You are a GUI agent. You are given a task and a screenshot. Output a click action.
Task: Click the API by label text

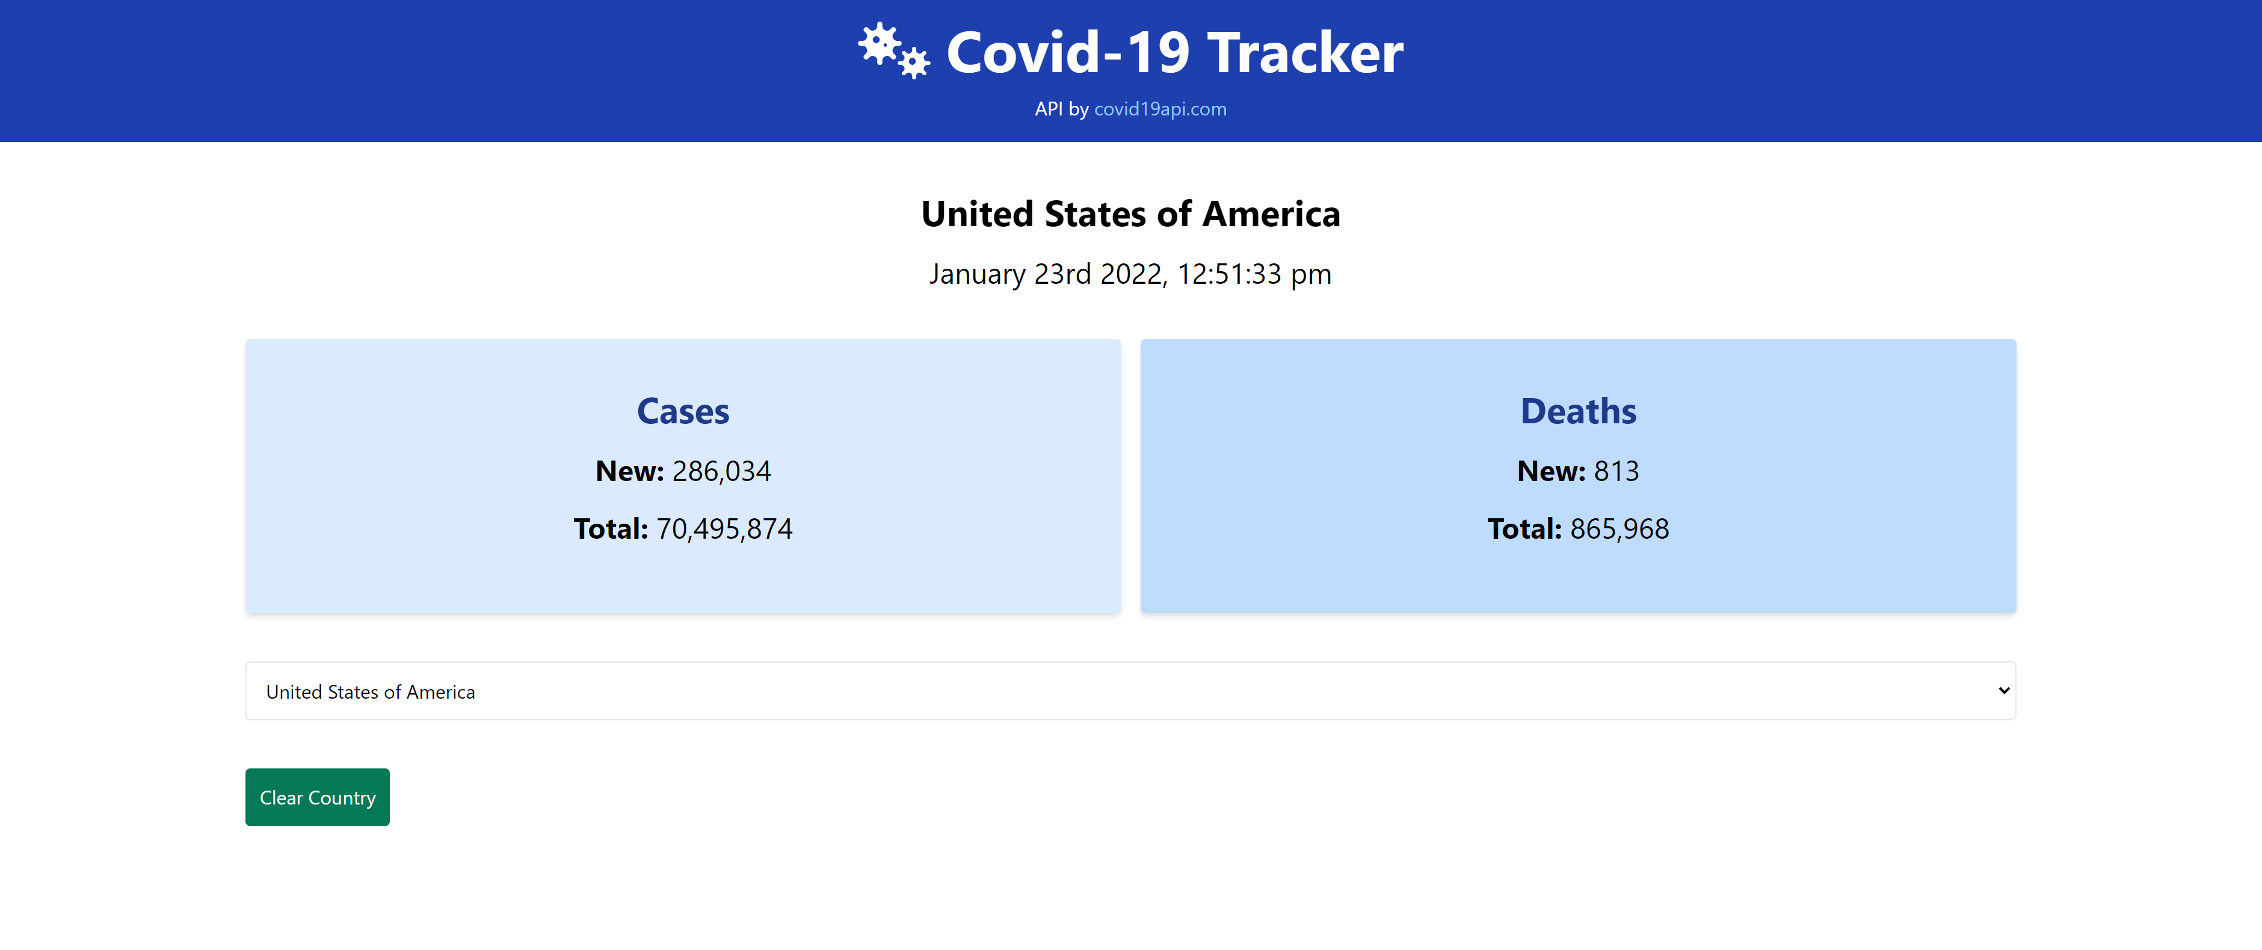pos(1062,109)
